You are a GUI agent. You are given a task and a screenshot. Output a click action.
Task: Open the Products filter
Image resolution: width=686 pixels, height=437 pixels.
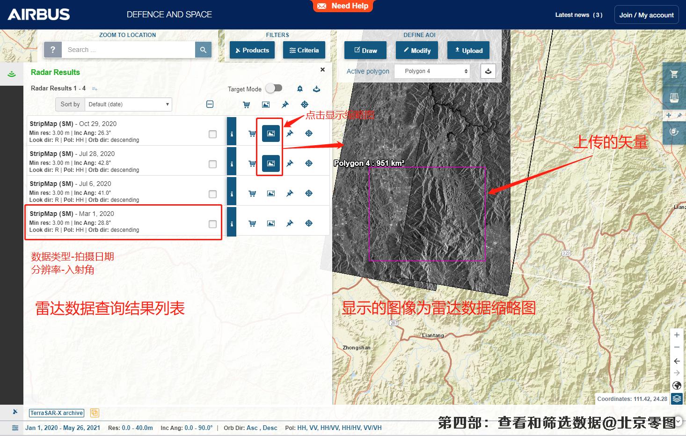coord(252,51)
